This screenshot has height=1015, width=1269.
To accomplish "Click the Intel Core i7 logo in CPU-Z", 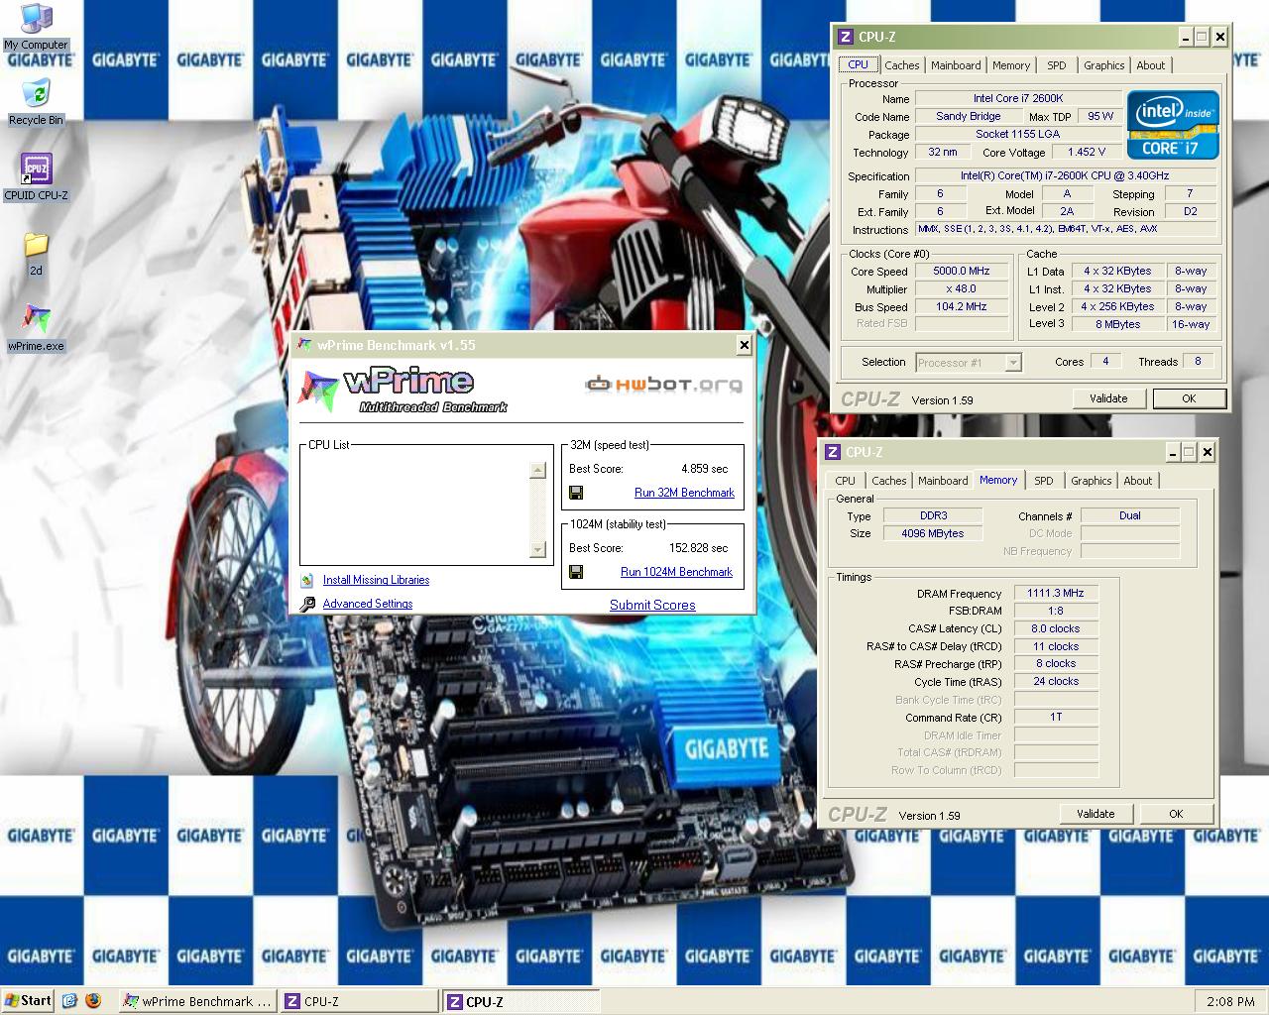I will (x=1173, y=124).
